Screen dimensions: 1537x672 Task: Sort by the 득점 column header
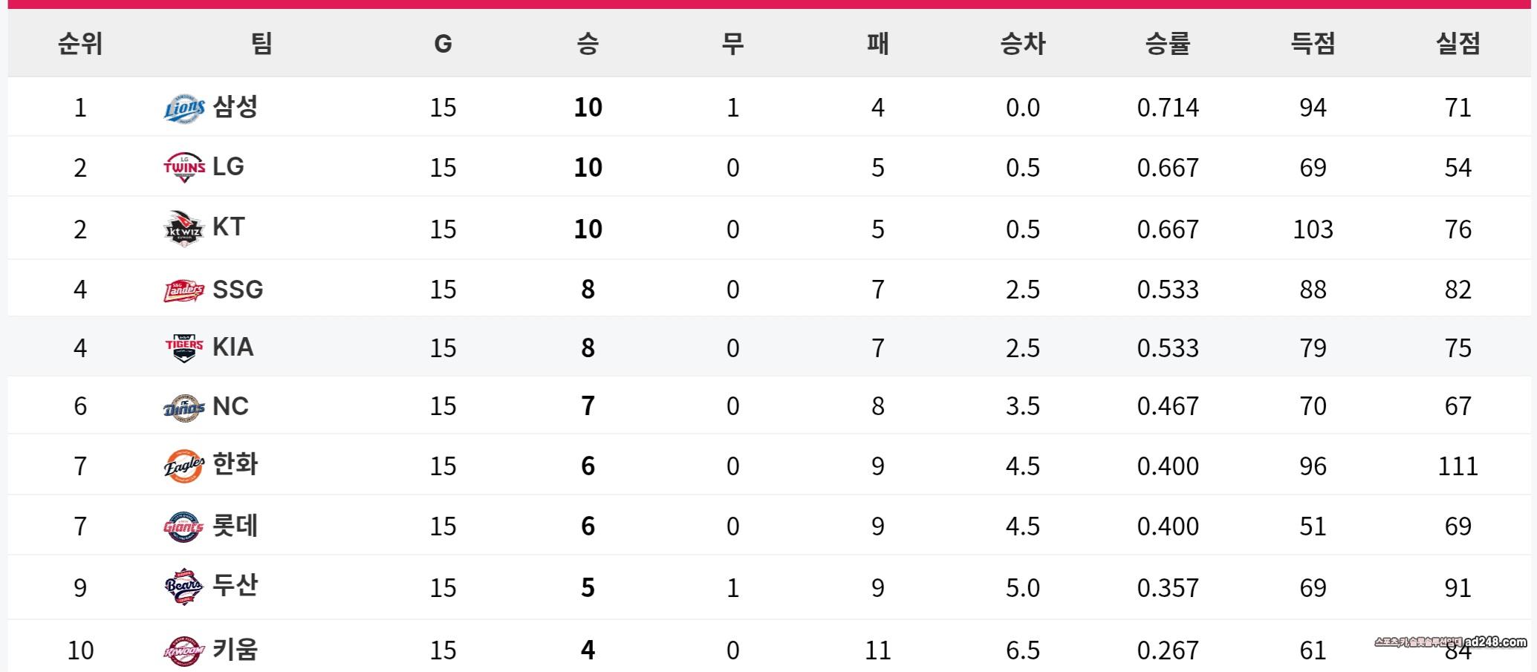click(x=1313, y=44)
